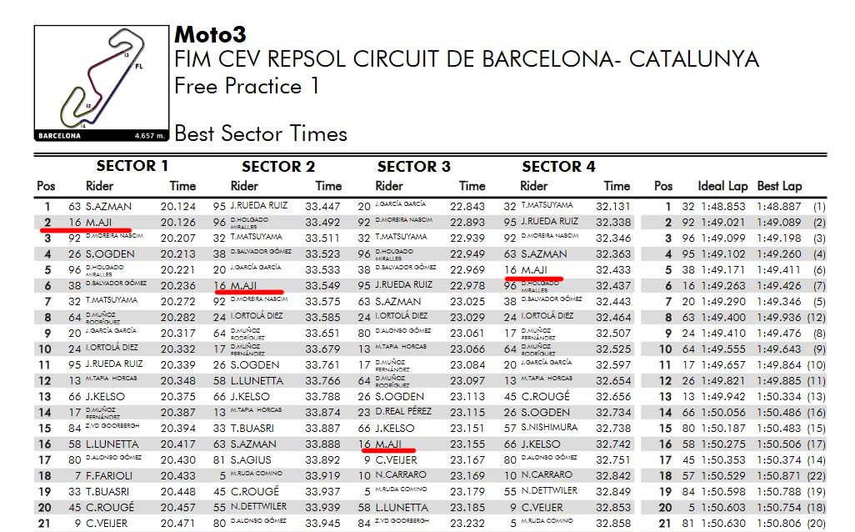Click the Best Sector Times heading
The image size is (855, 532).
[x=261, y=133]
